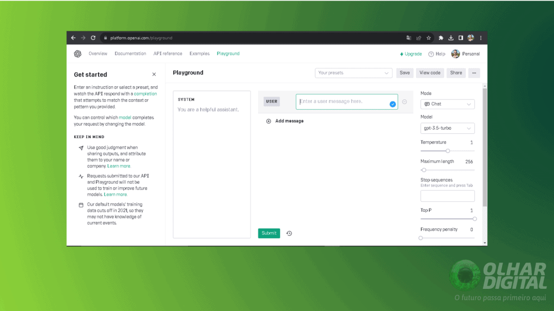This screenshot has width=554, height=311.
Task: Click the history icon beside Submit
Action: (289, 233)
